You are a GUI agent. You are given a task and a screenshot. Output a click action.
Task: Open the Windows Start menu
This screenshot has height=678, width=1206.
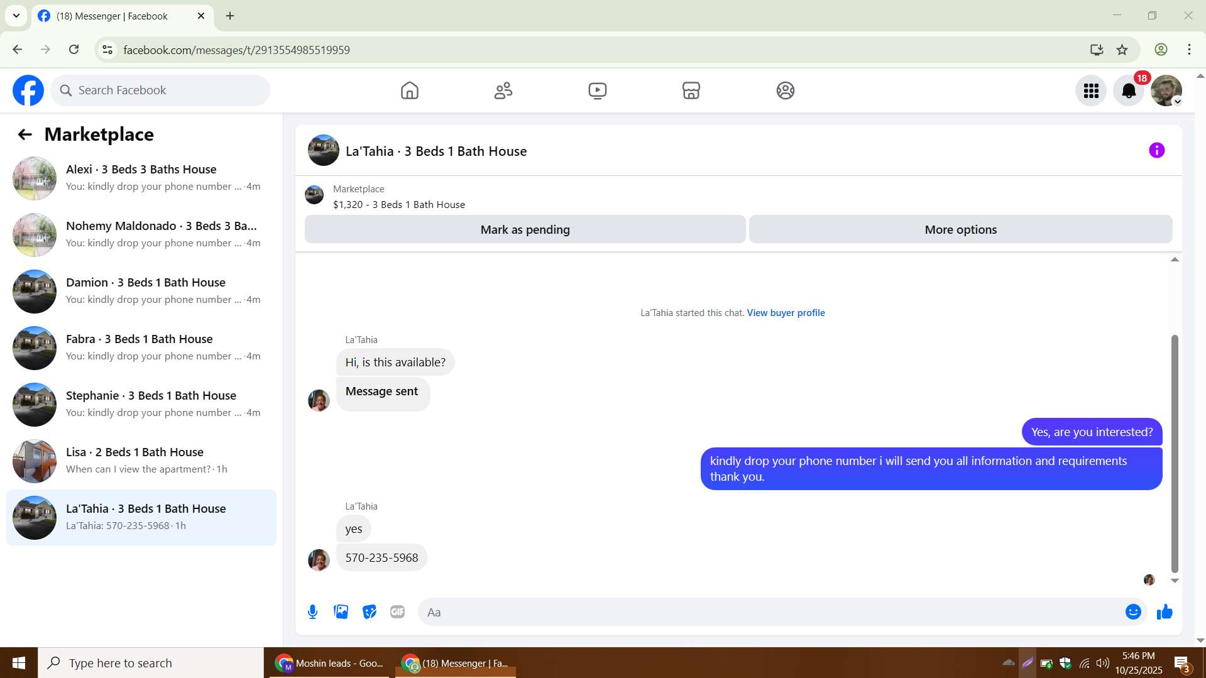pyautogui.click(x=19, y=663)
